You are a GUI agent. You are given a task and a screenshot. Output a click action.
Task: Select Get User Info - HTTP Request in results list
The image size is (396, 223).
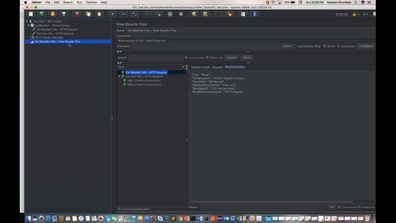point(144,76)
